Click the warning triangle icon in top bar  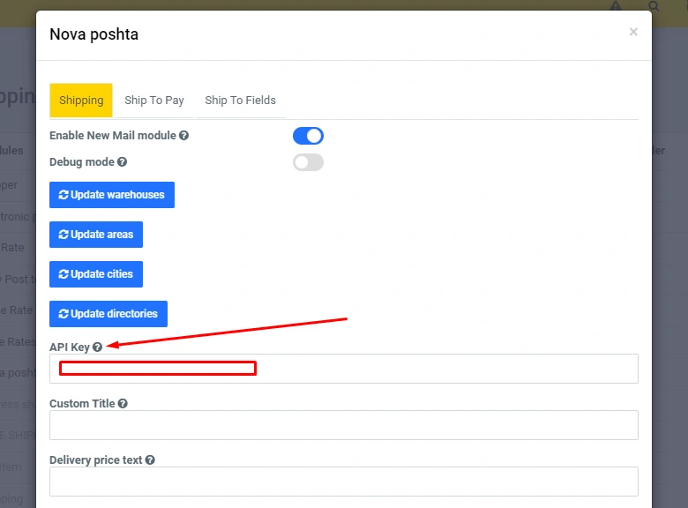(x=616, y=6)
